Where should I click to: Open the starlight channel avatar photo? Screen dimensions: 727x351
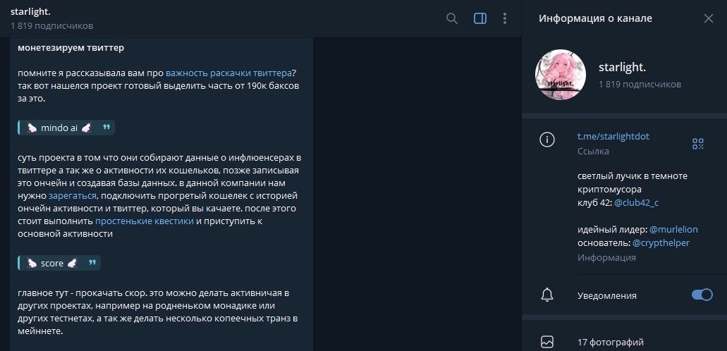(x=560, y=75)
